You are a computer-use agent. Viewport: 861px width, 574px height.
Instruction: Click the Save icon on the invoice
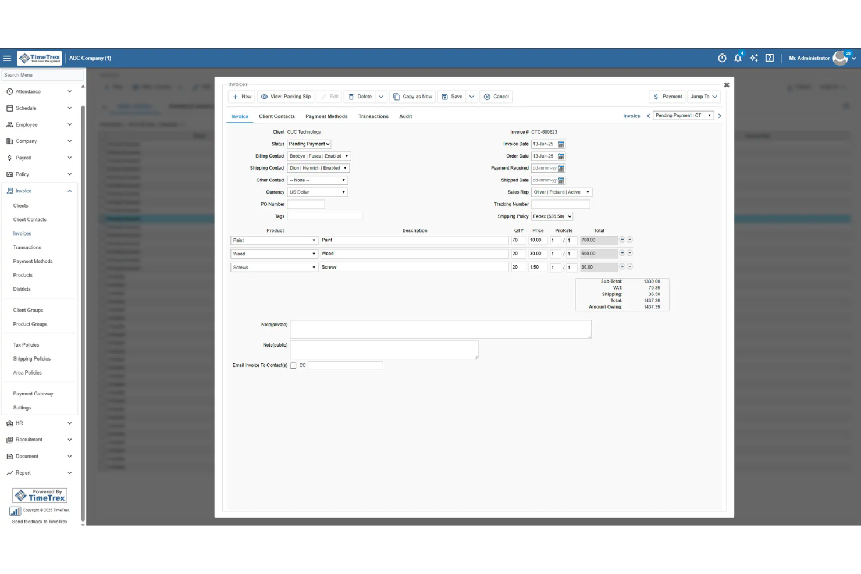(x=446, y=97)
